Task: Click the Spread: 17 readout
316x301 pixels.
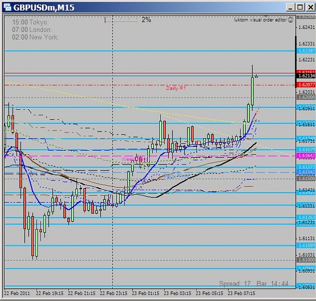Action: (235, 284)
